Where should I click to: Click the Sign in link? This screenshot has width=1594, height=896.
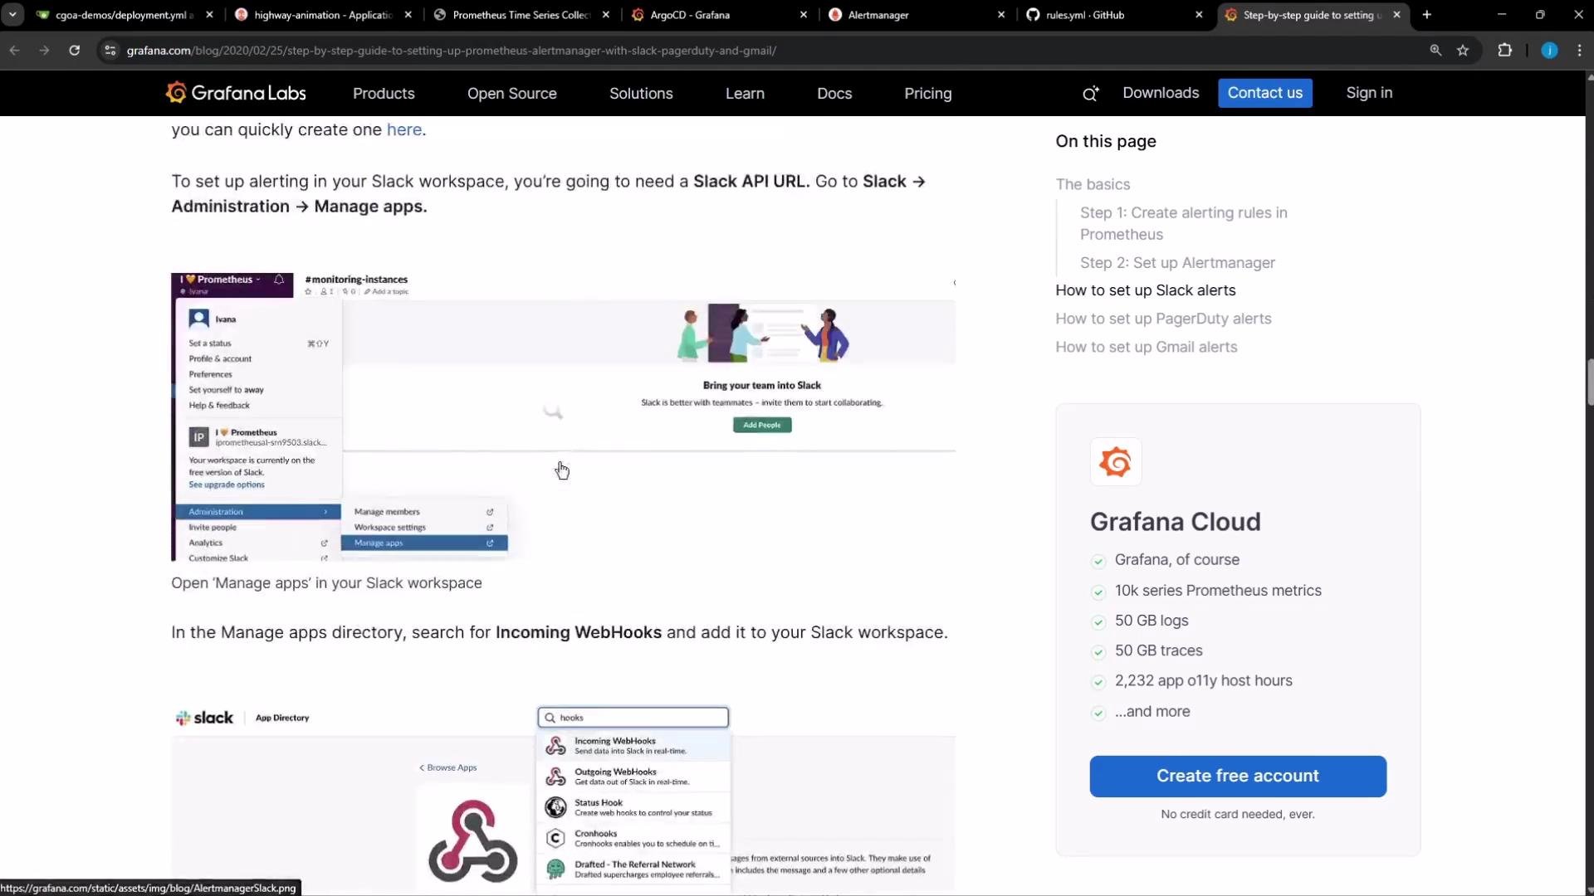click(1369, 93)
